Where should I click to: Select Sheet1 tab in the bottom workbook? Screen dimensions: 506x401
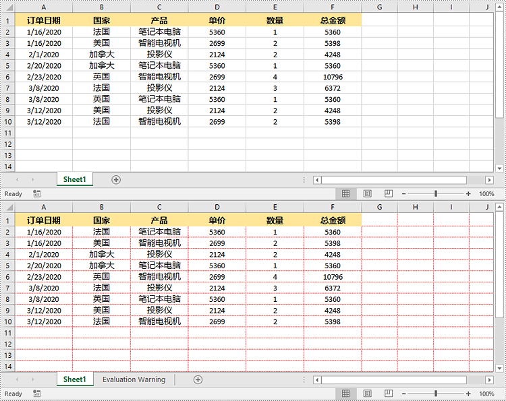click(x=75, y=379)
